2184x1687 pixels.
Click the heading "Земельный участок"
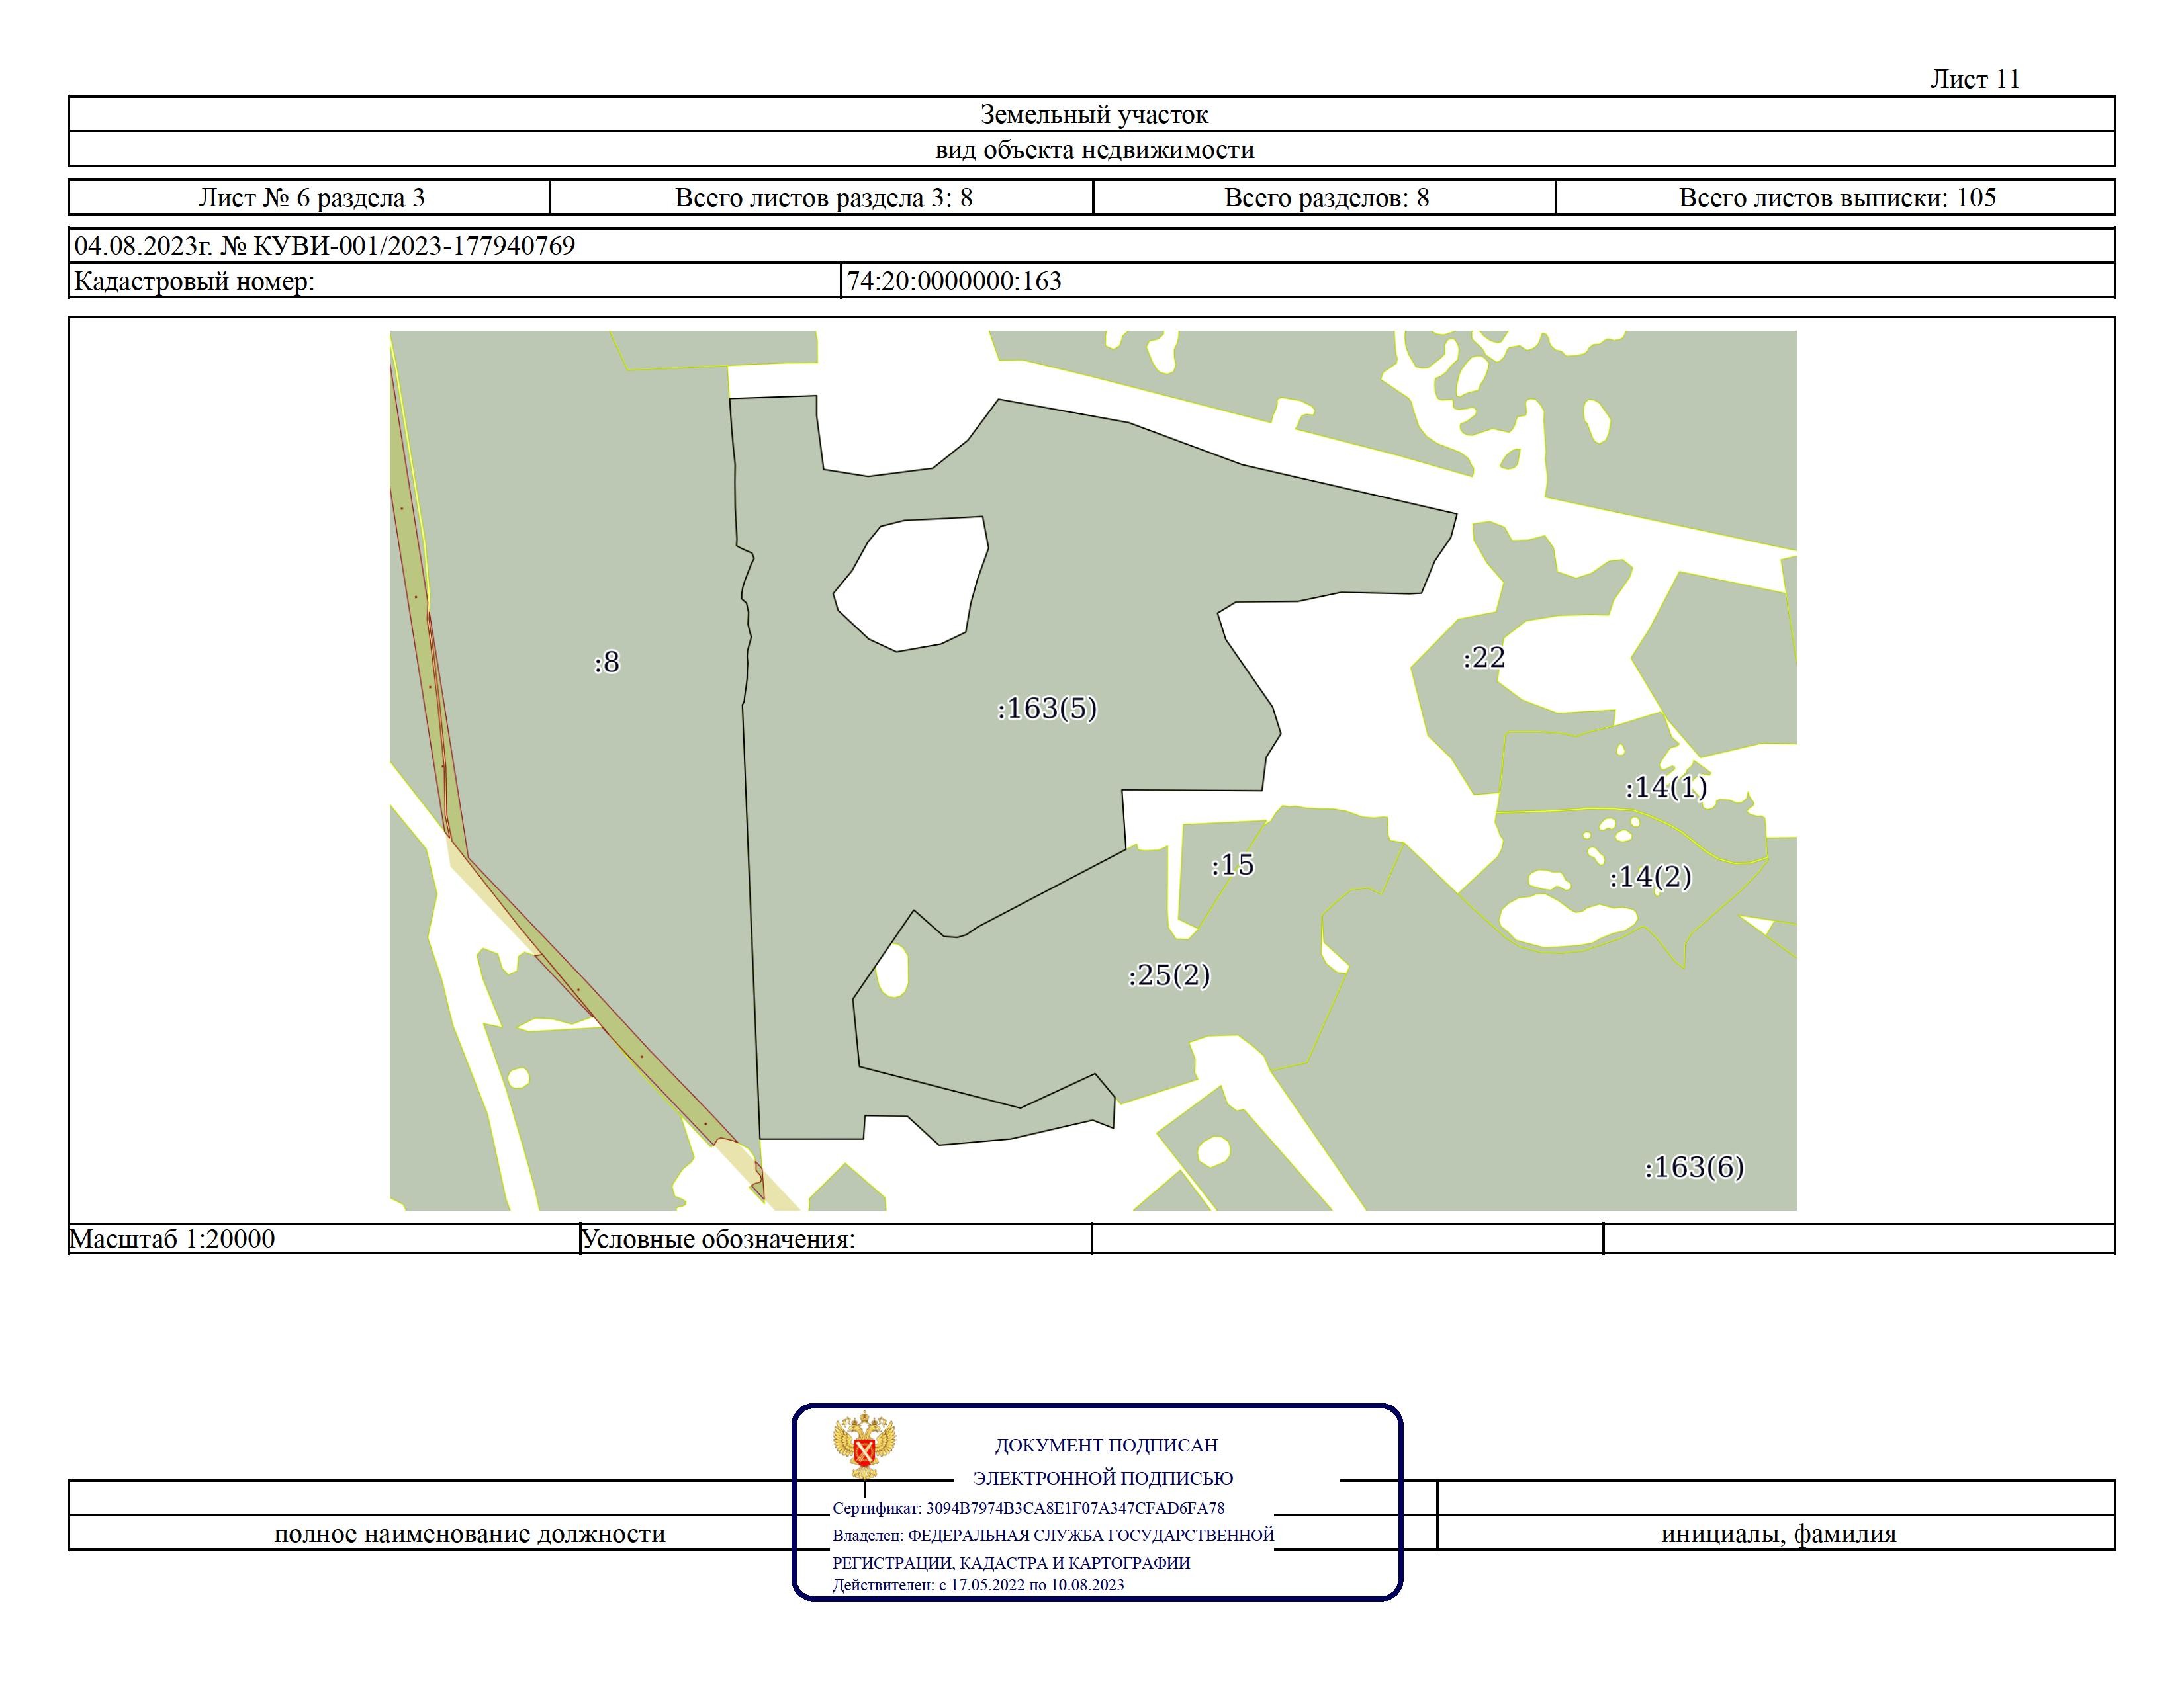point(1093,114)
